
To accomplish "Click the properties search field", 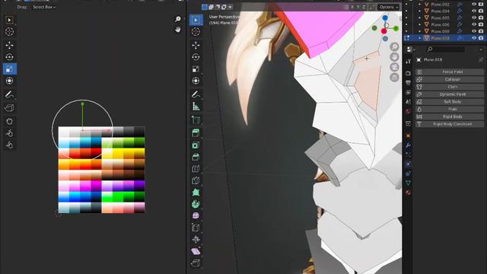I will (446, 49).
